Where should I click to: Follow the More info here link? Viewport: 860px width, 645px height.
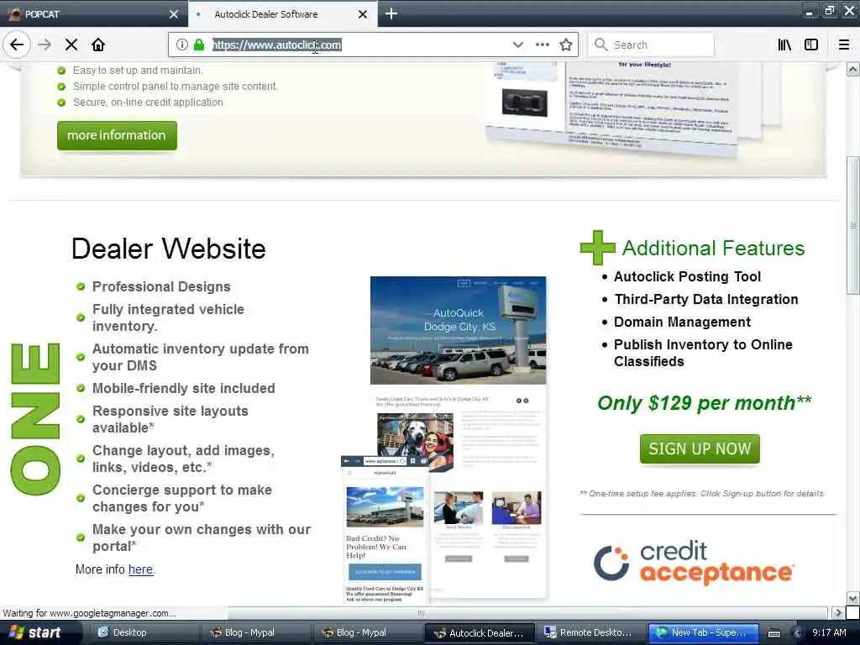tap(140, 569)
